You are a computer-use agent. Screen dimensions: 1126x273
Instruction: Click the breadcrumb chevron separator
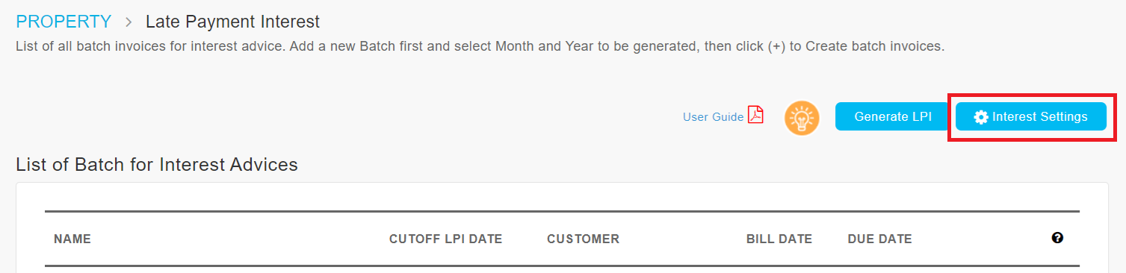pos(129,22)
